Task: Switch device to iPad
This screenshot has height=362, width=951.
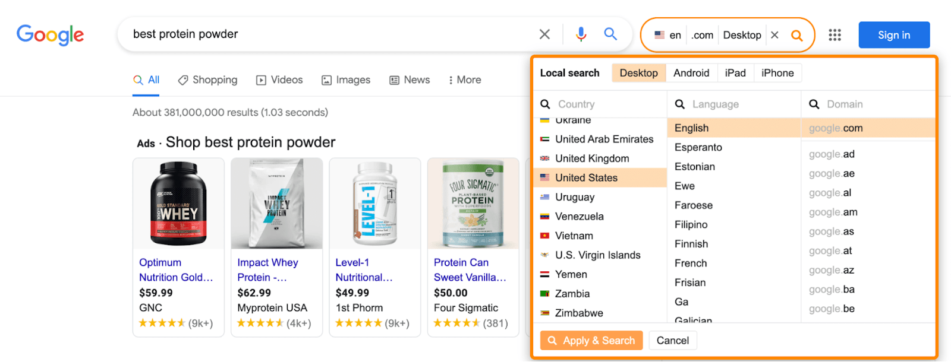Action: coord(735,73)
